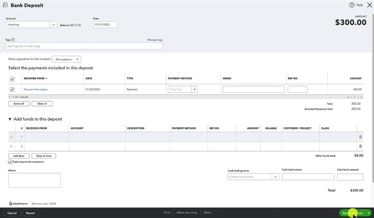The image size is (374, 218).
Task: Open the Save and close dropdown arrow
Action: coord(369,213)
